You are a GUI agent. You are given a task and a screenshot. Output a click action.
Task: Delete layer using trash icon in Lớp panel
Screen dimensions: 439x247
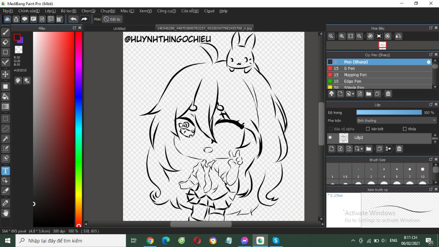399,149
